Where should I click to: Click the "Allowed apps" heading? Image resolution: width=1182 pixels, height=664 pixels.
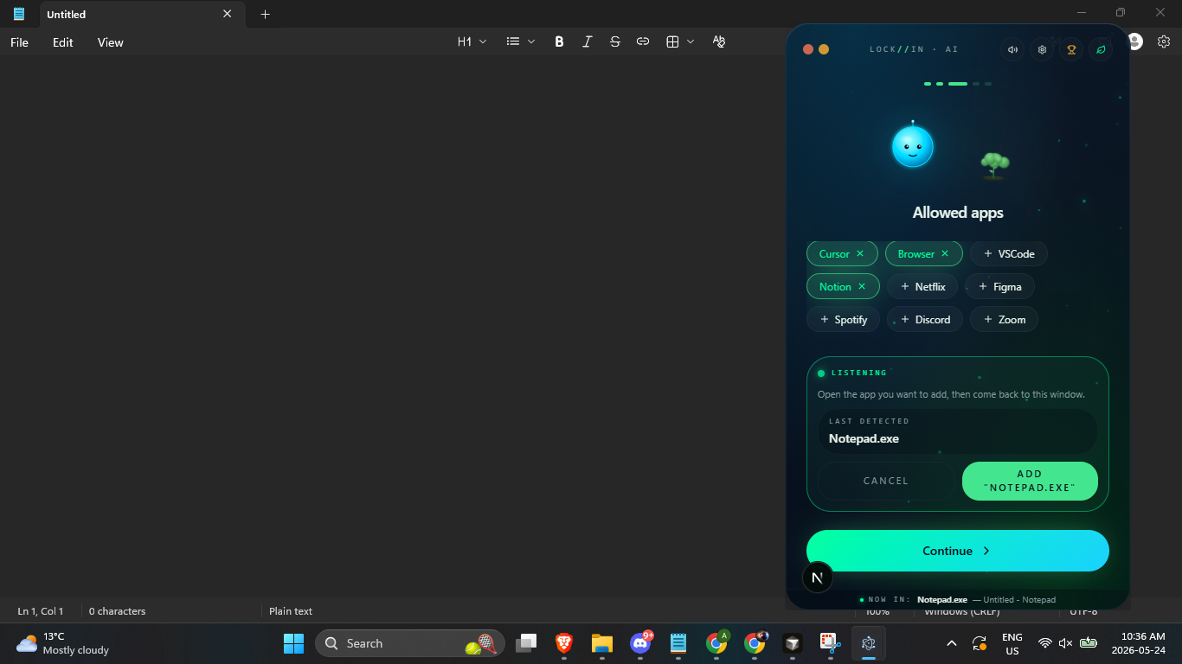click(x=958, y=213)
